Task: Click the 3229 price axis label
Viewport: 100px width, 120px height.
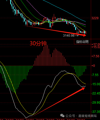Action: (x=95, y=18)
